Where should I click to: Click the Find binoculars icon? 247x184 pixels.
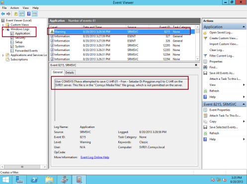[x=205, y=67]
